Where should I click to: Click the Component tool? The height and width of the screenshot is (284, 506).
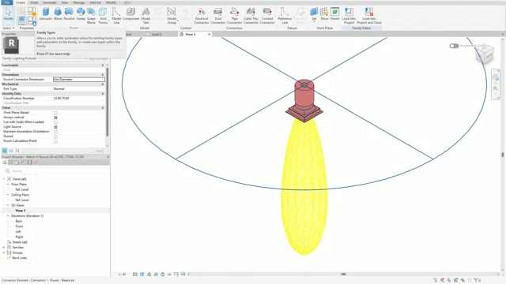(x=130, y=14)
